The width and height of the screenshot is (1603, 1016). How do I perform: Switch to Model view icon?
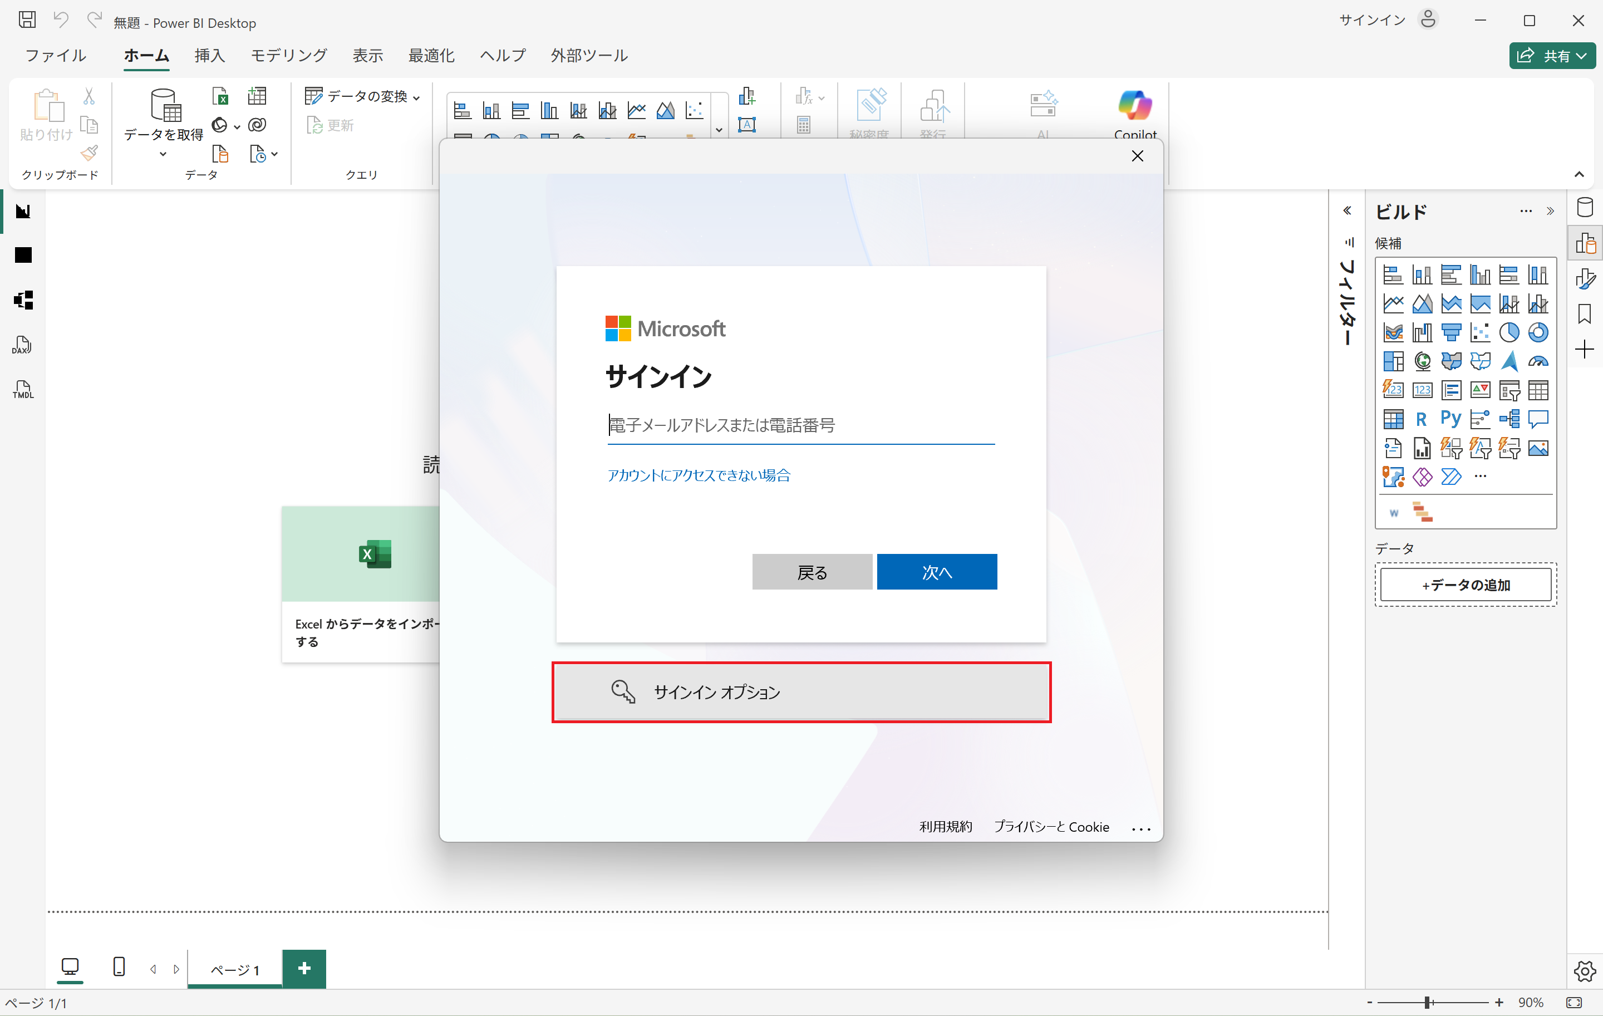[x=23, y=300]
